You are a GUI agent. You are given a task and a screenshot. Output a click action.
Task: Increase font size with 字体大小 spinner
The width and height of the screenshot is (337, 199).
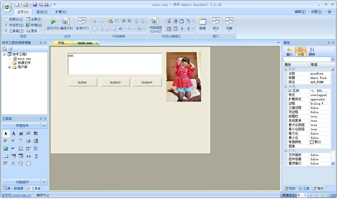click(x=305, y=194)
